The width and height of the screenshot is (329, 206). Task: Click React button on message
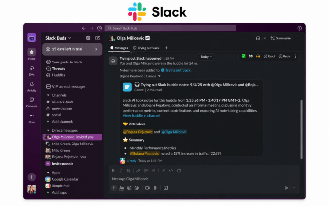[269, 56]
